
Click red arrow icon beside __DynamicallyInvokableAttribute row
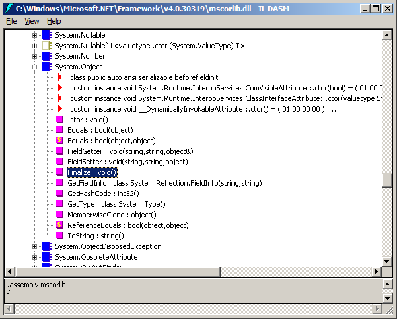tap(60, 109)
